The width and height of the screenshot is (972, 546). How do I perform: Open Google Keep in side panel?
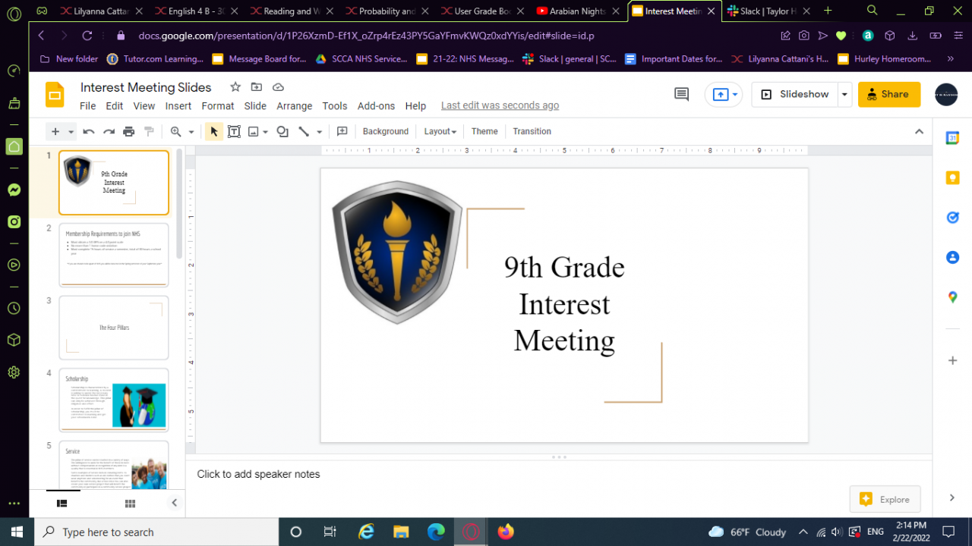[952, 177]
